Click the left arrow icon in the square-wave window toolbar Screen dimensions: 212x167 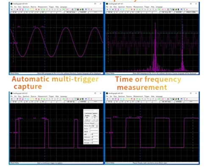pos(107,99)
